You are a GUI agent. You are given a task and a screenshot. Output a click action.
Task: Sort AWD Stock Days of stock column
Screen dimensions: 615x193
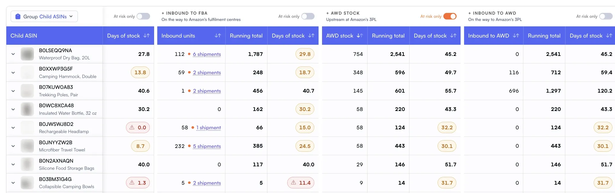[453, 36]
